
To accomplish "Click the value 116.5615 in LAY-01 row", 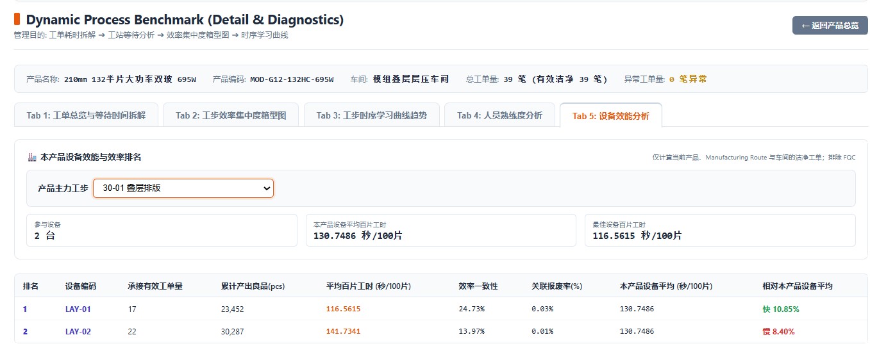I will [344, 309].
